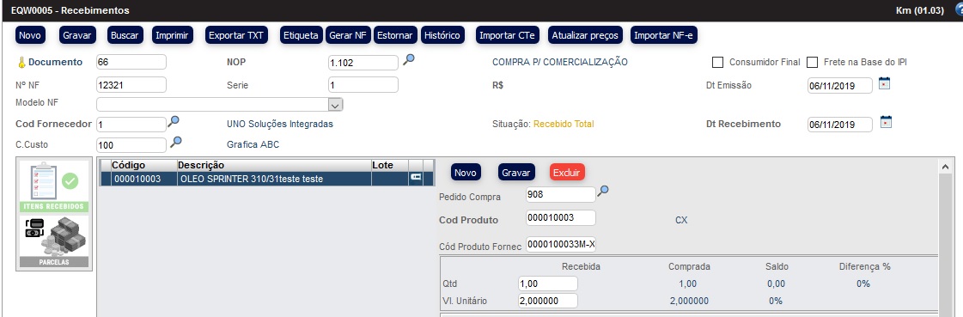
Task: Click Lote column header
Action: [x=390, y=165]
